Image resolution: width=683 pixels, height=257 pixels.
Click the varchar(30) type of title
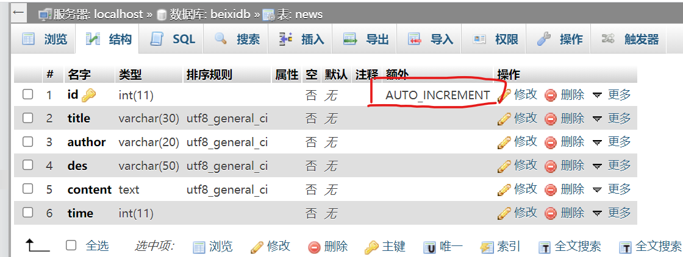pos(149,118)
